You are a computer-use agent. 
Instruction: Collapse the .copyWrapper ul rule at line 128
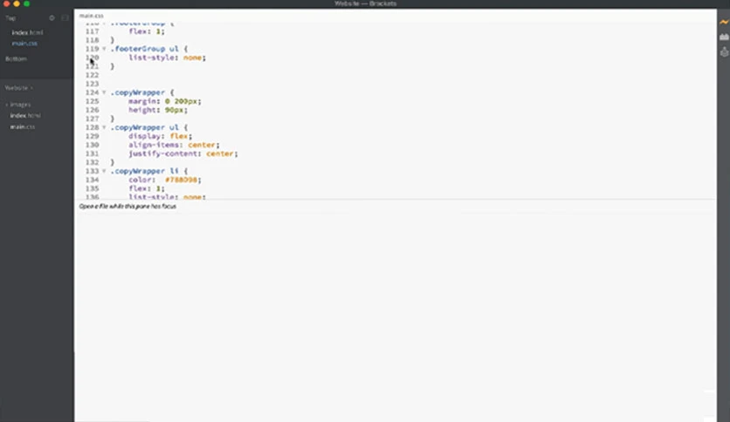pos(104,127)
